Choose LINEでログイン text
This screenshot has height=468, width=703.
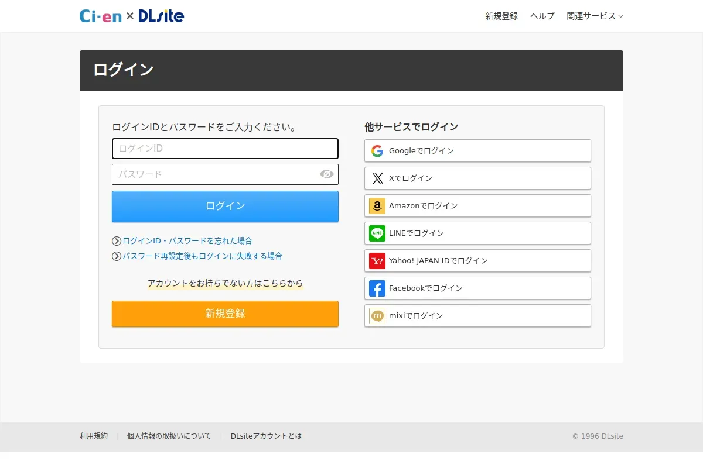(417, 233)
